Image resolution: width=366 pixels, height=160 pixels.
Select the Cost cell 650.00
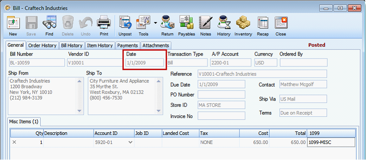coord(254,142)
